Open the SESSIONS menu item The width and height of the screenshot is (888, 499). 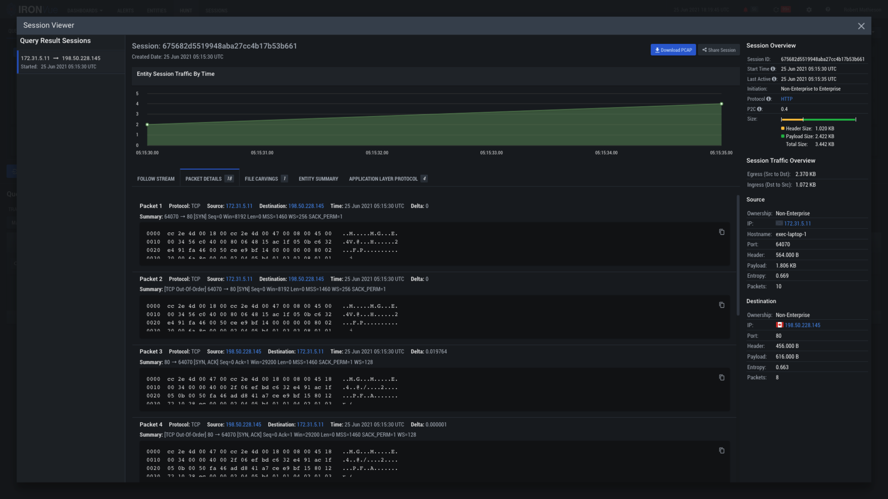tap(216, 10)
